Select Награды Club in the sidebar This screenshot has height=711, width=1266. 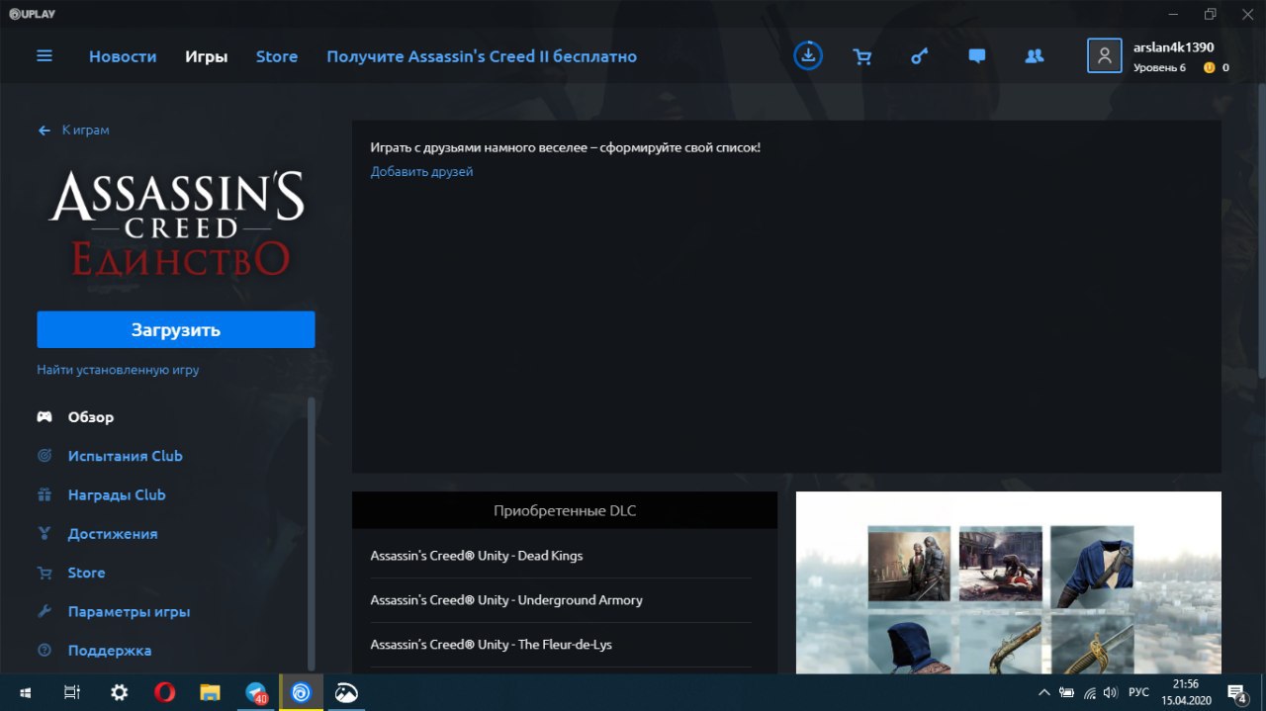pyautogui.click(x=117, y=494)
